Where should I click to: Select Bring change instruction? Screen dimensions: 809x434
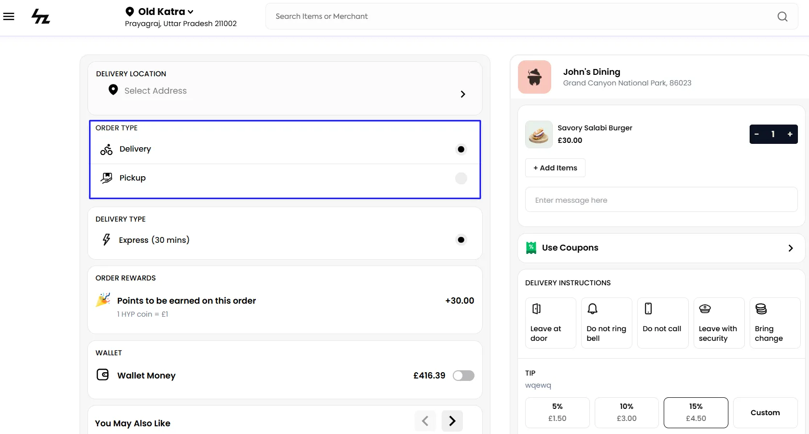click(x=775, y=323)
